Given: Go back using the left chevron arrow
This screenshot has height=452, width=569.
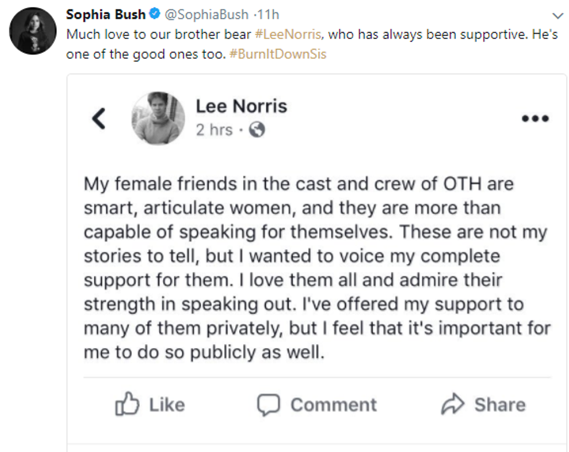Looking at the screenshot, I should click(99, 119).
